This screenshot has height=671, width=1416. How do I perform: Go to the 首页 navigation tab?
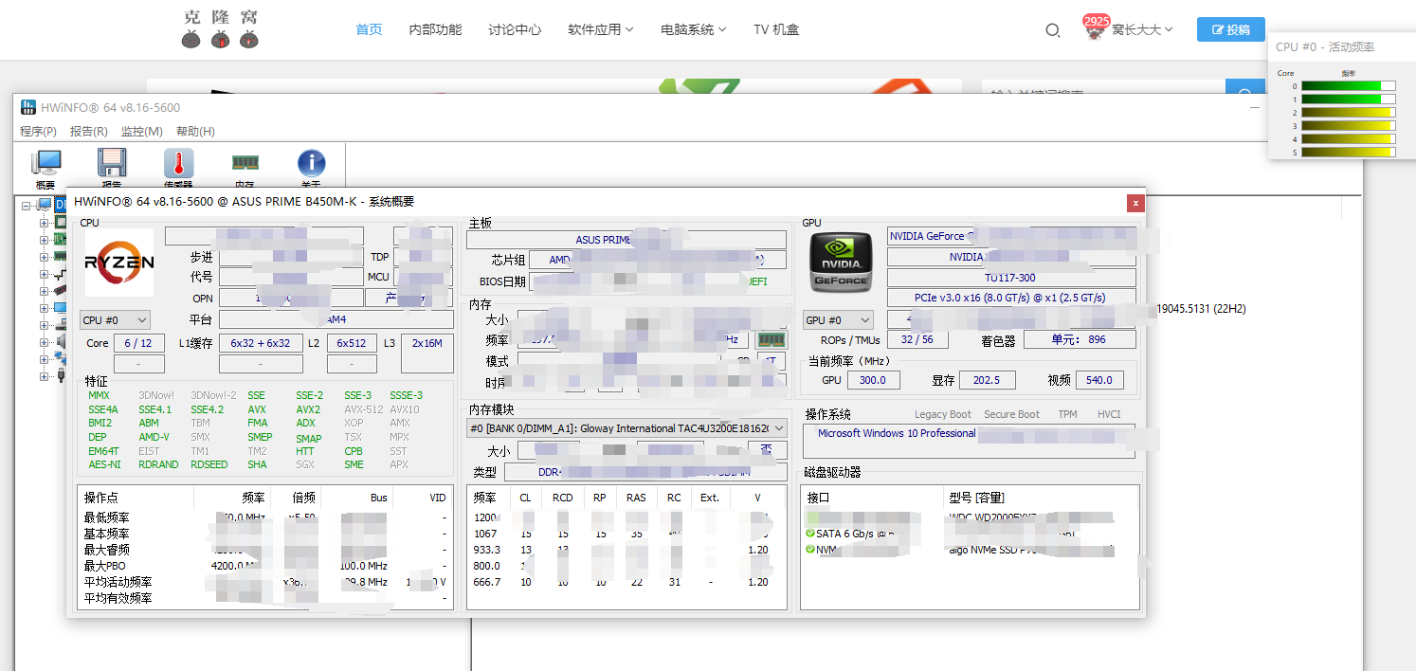coord(369,29)
